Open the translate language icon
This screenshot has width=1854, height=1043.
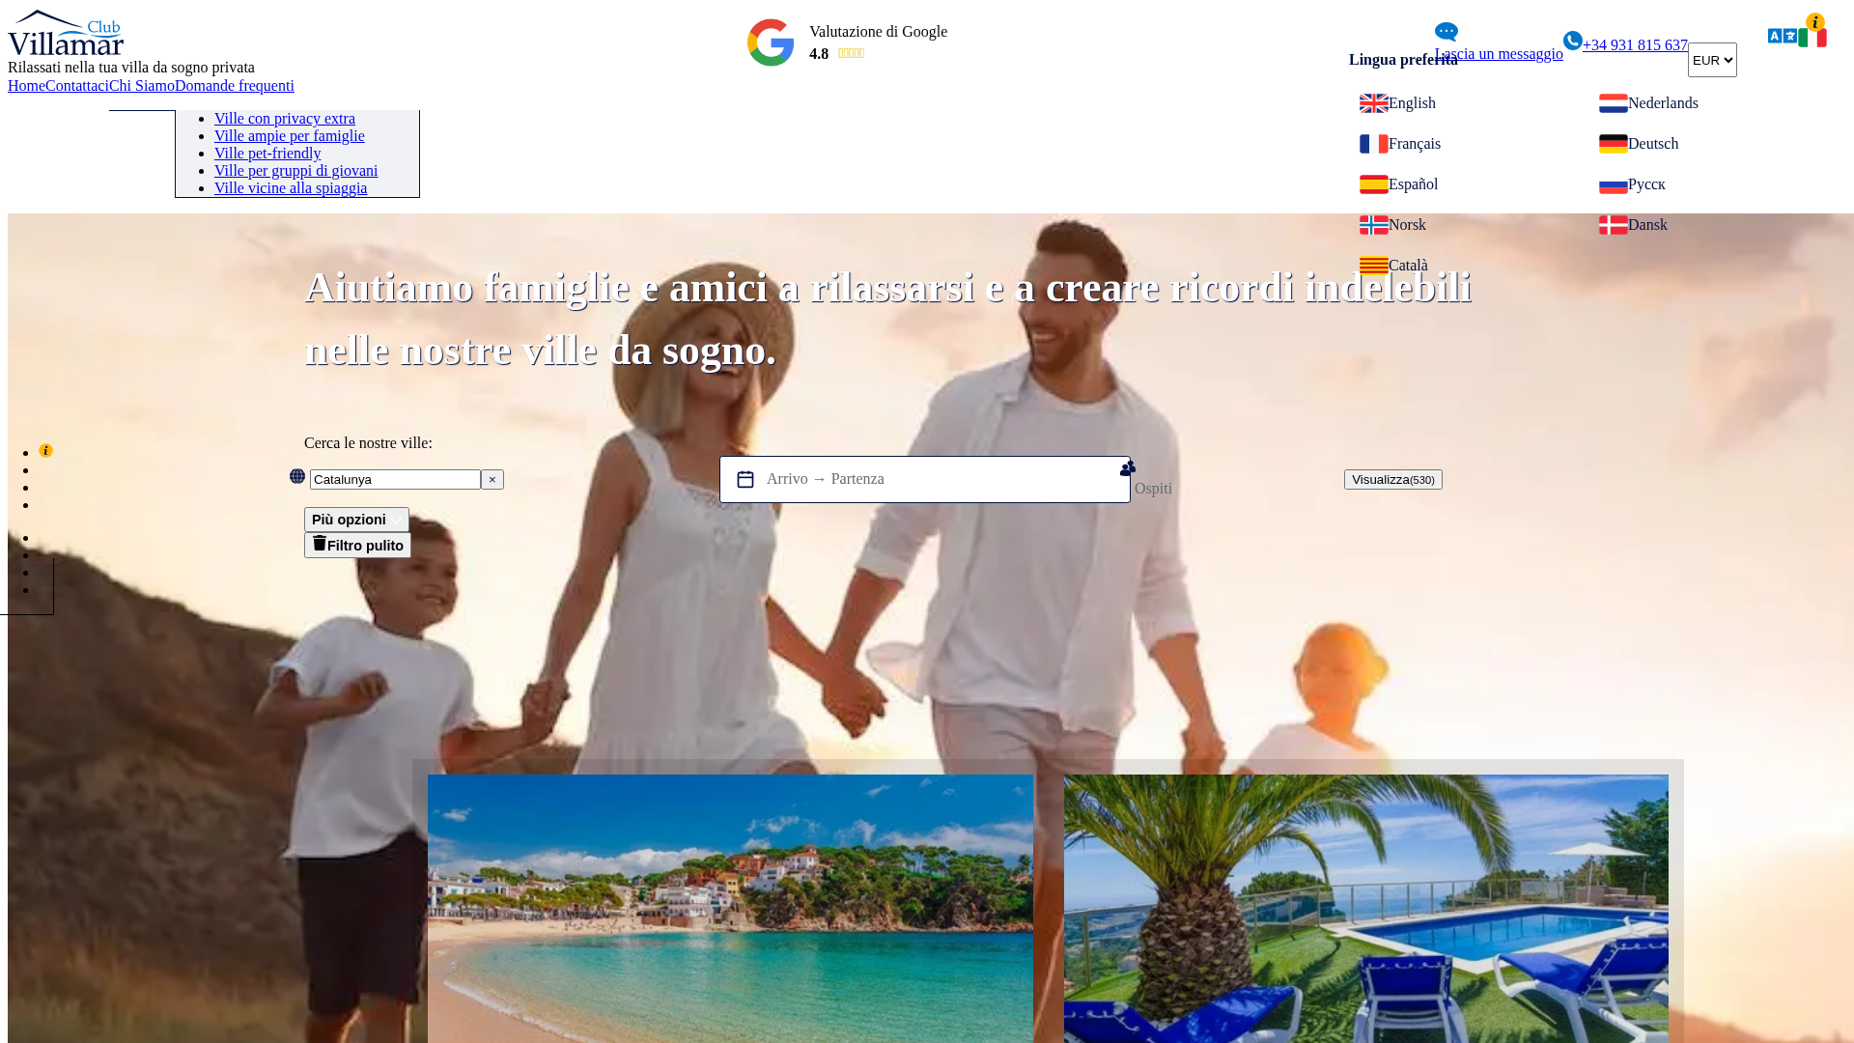1783,36
